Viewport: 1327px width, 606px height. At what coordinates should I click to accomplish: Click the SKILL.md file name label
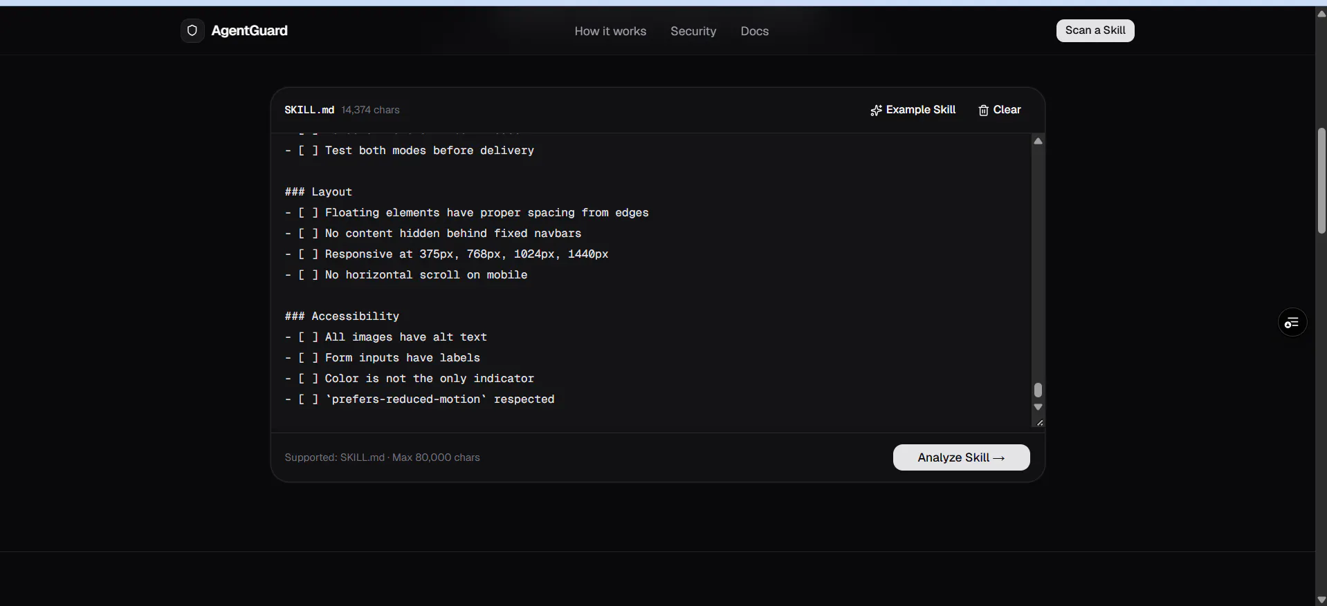click(x=309, y=110)
